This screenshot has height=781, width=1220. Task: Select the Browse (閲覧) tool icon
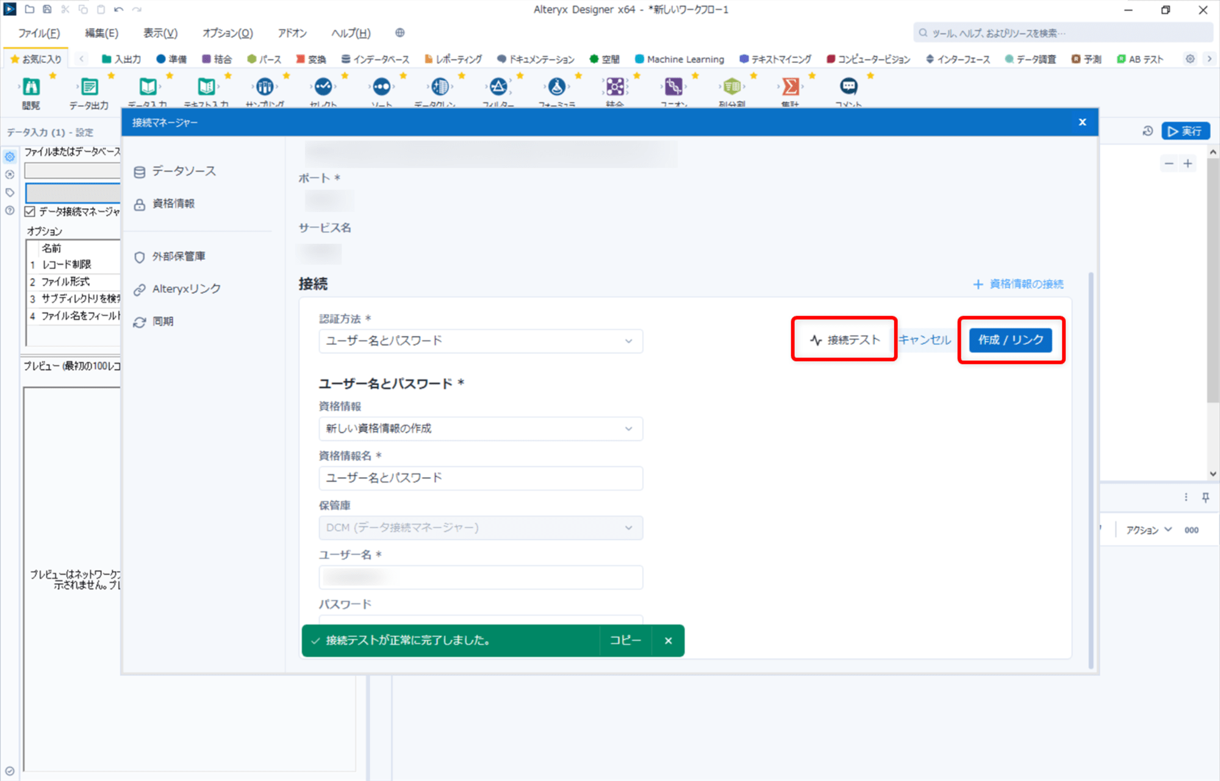point(31,87)
